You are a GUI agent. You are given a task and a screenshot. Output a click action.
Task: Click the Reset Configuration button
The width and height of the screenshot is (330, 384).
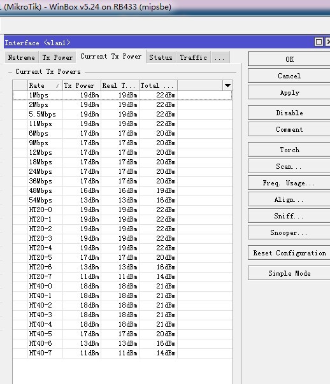click(x=289, y=253)
